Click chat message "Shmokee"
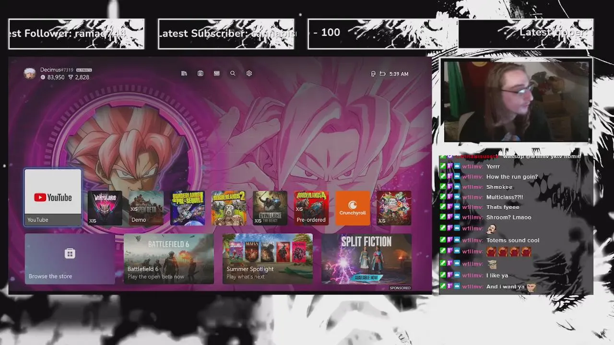Image resolution: width=614 pixels, height=345 pixels. click(499, 187)
